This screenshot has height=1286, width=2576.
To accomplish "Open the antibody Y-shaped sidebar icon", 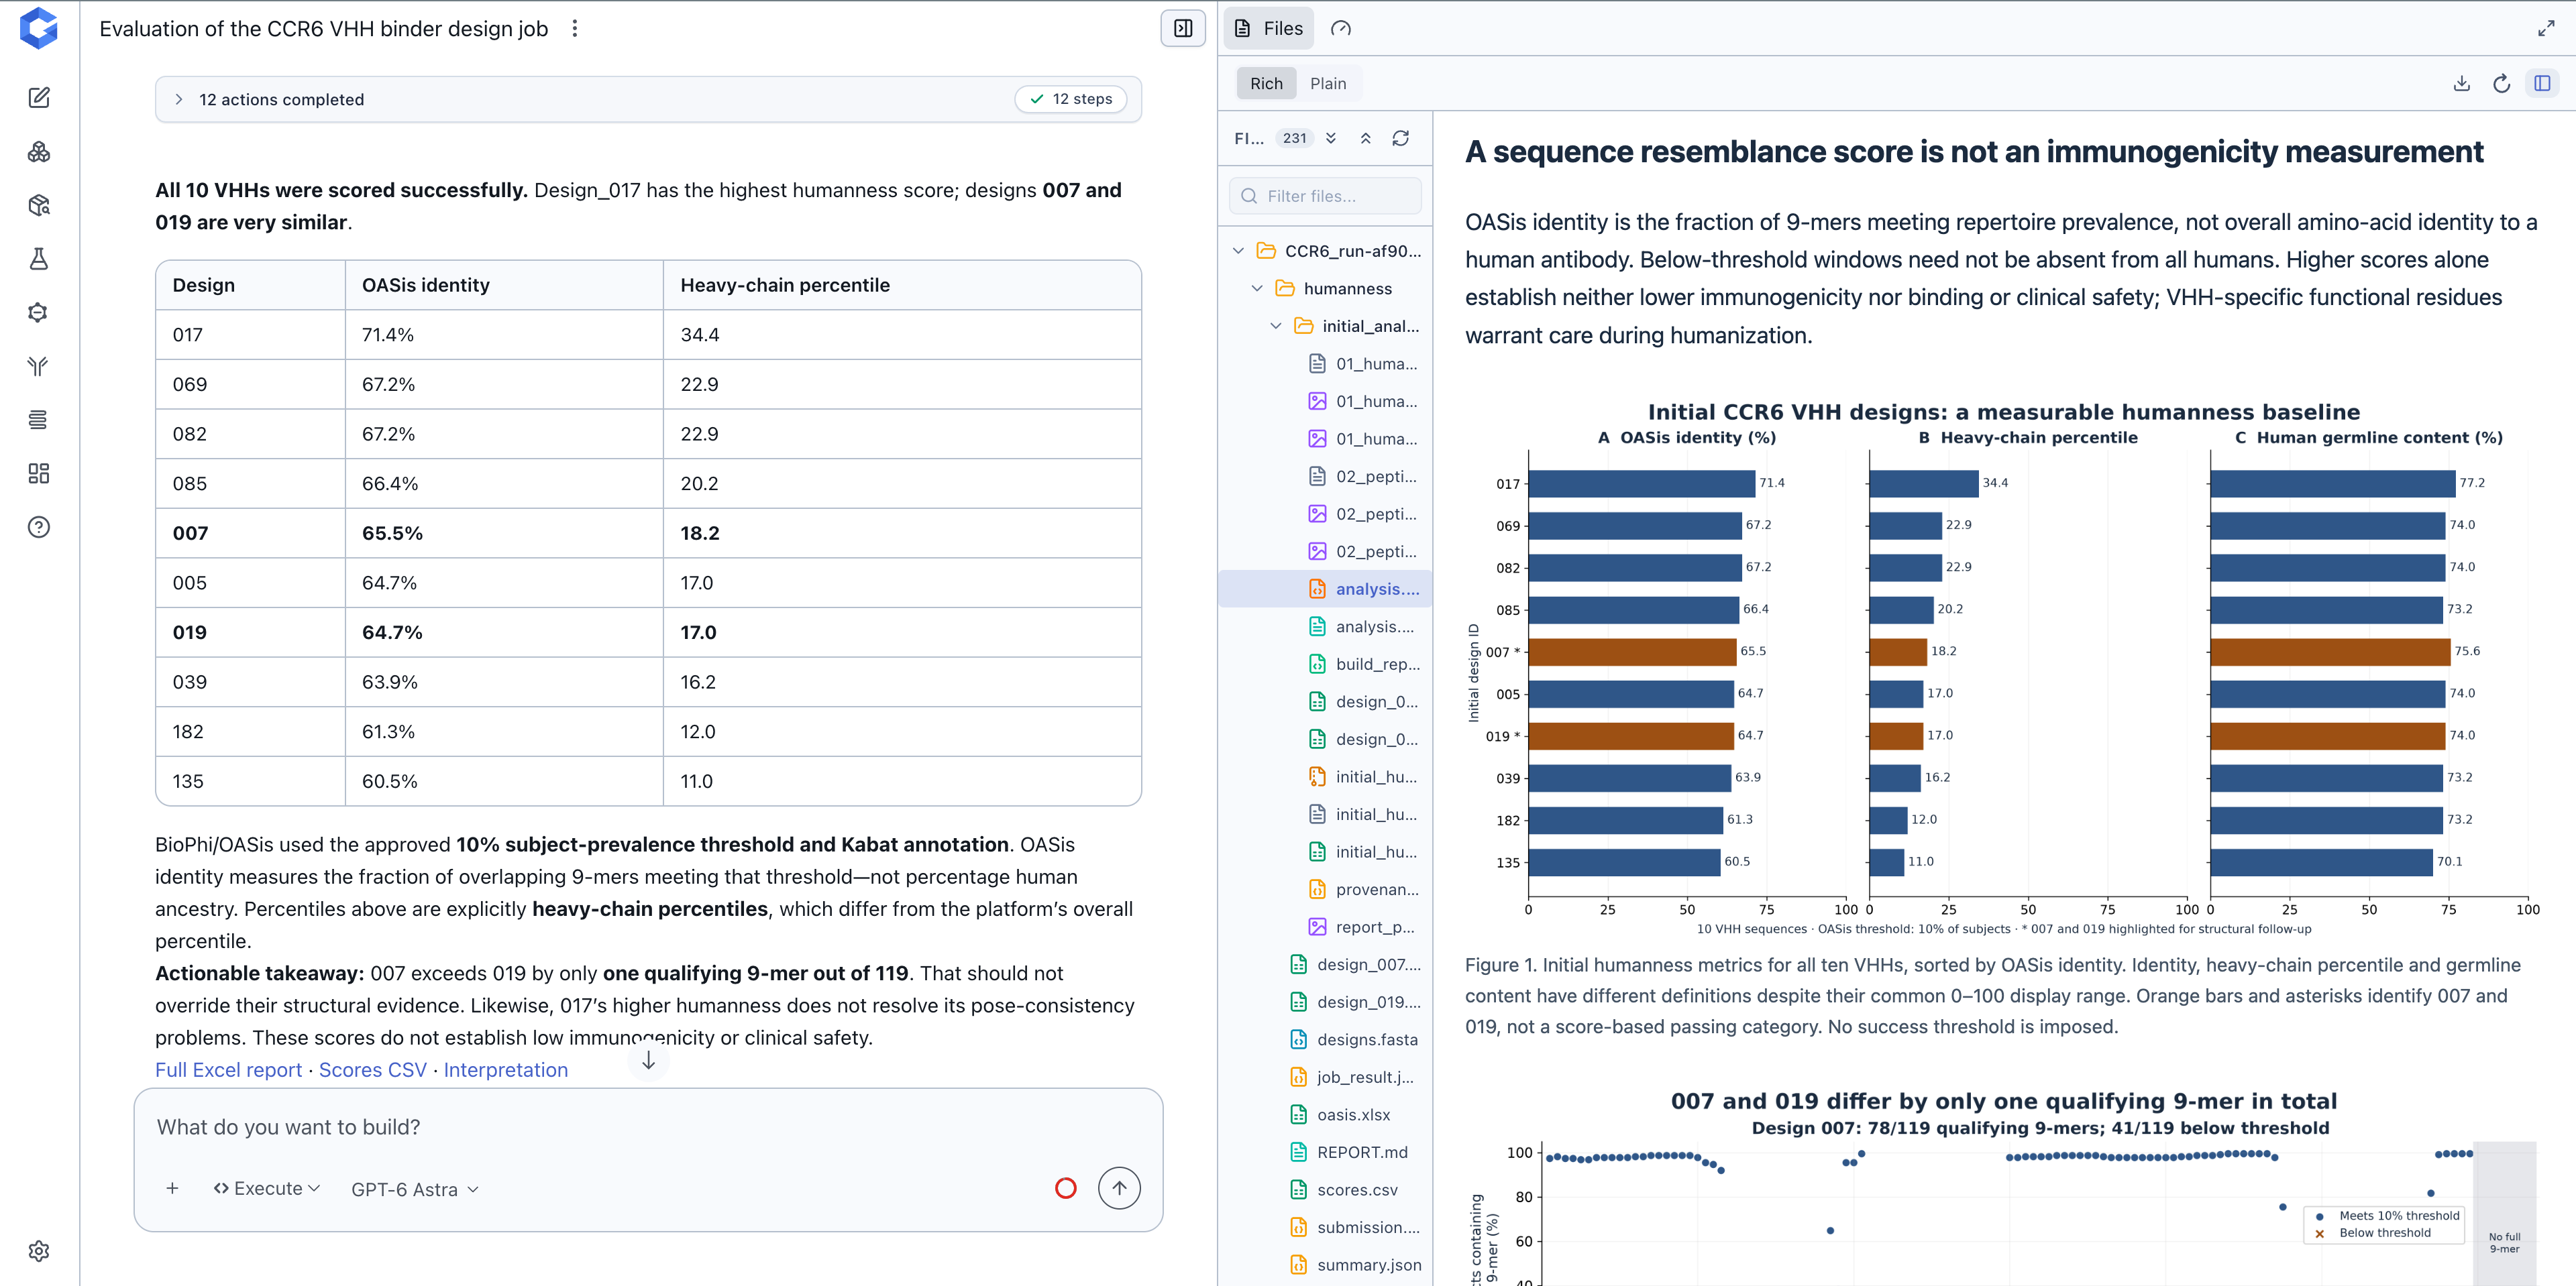I will click(39, 365).
